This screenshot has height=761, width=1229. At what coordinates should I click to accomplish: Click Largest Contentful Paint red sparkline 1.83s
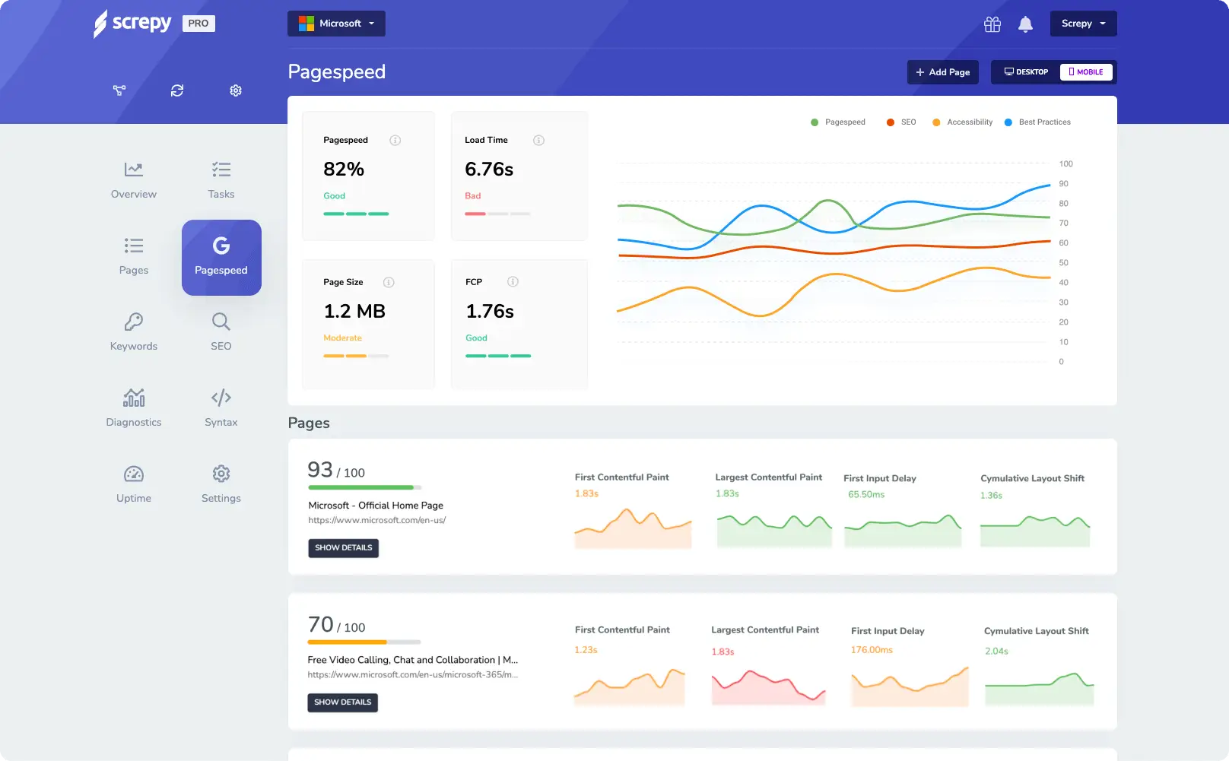pos(768,687)
